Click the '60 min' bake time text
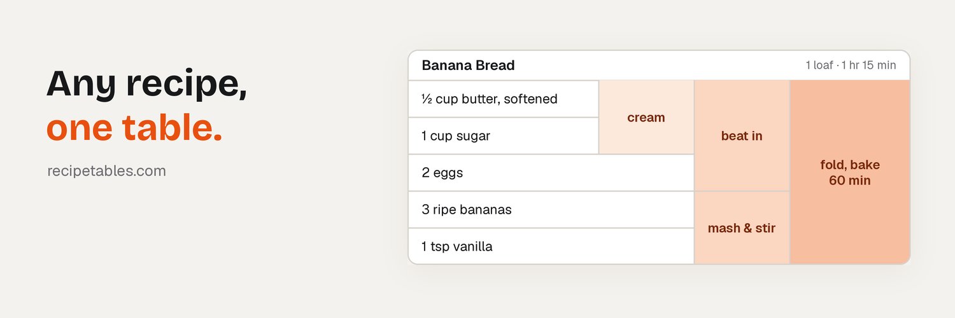The image size is (955, 318). point(850,181)
